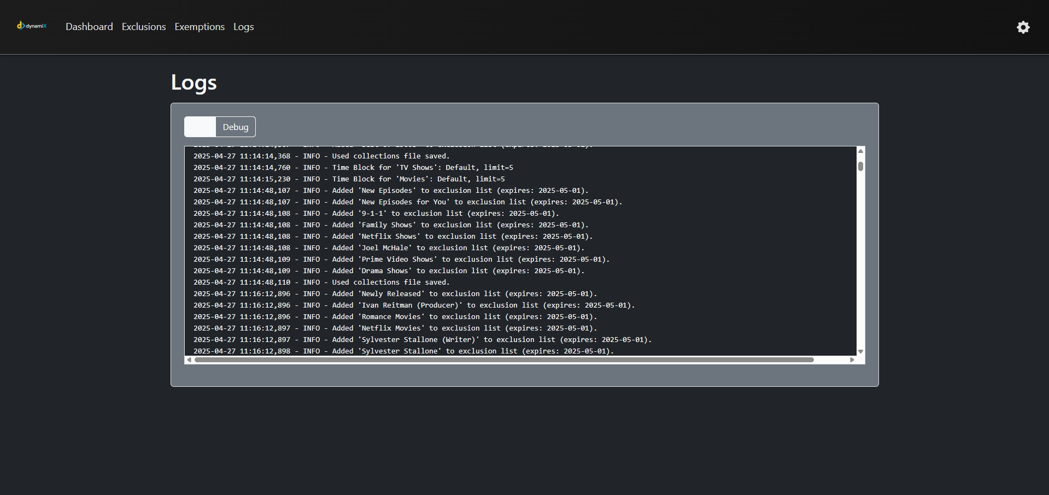Click log scrollbar down arrow
1049x495 pixels.
(860, 351)
